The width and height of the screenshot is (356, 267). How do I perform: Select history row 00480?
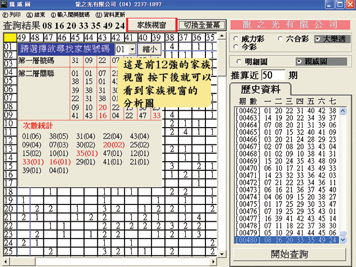point(286,240)
